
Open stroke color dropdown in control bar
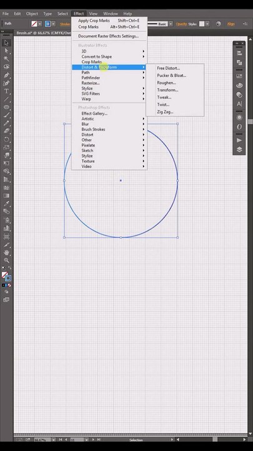click(53, 24)
